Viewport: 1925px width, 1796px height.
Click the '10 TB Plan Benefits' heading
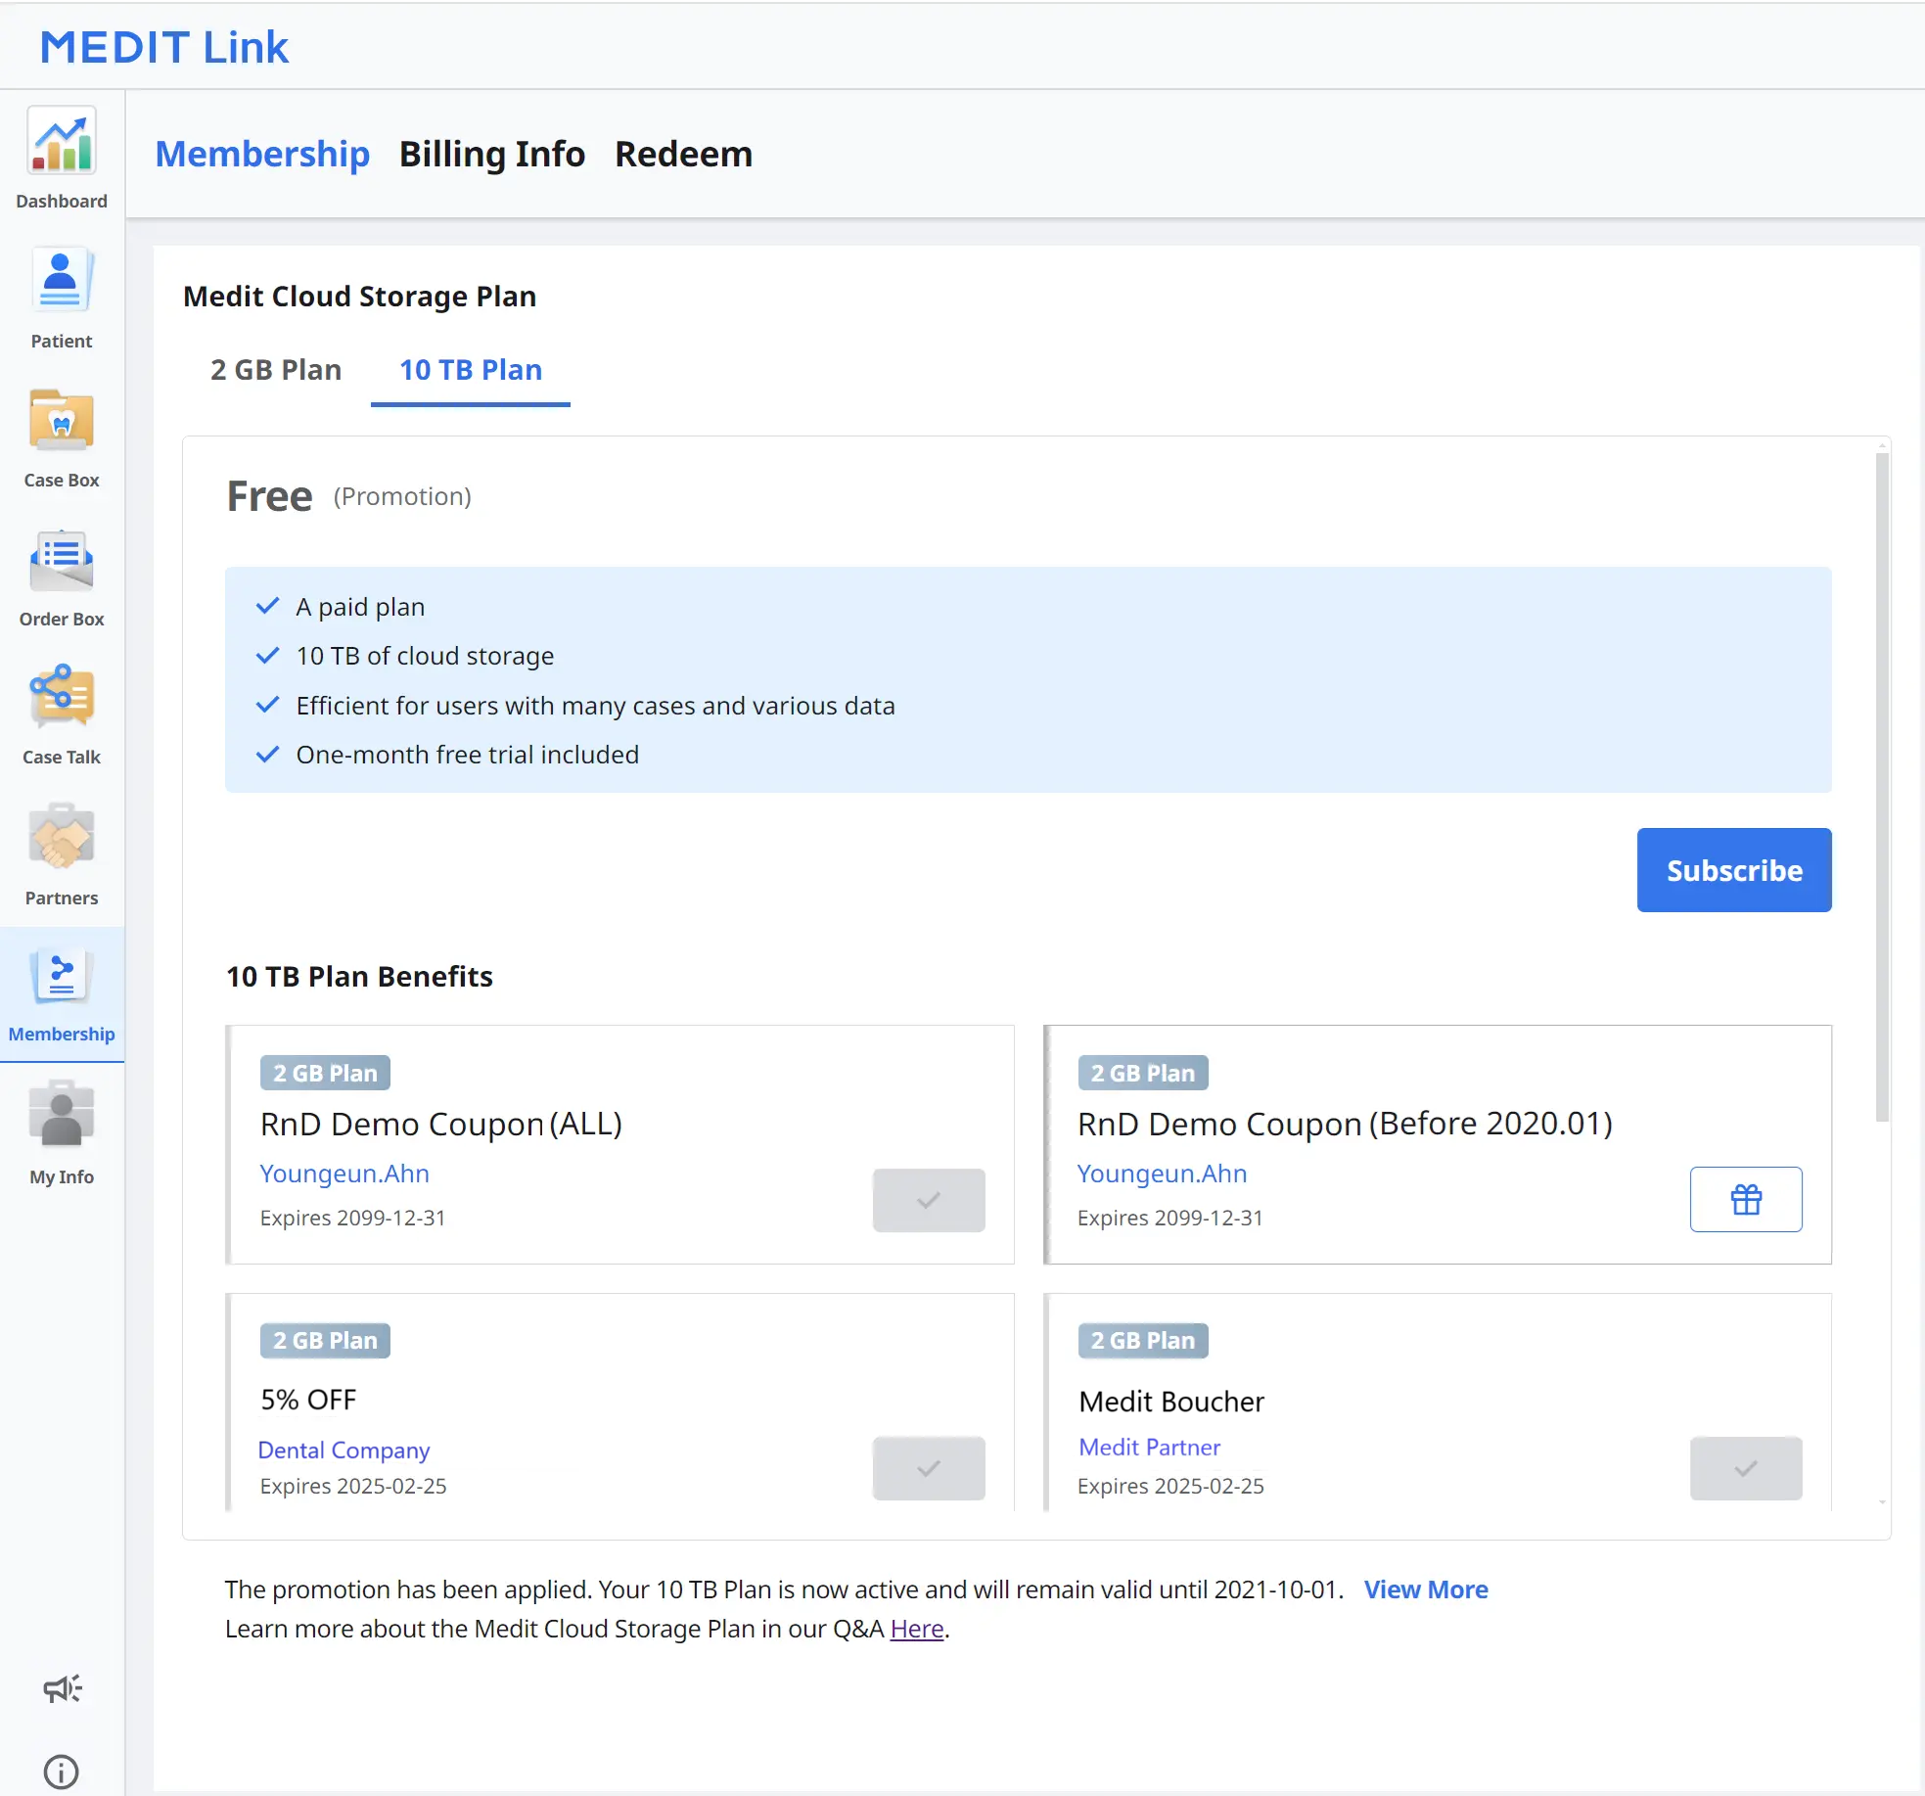coord(359,977)
